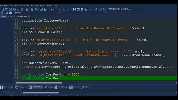Click 'NumberOfServers' on line 33
The height and width of the screenshot is (100, 178).
(x=43, y=63)
